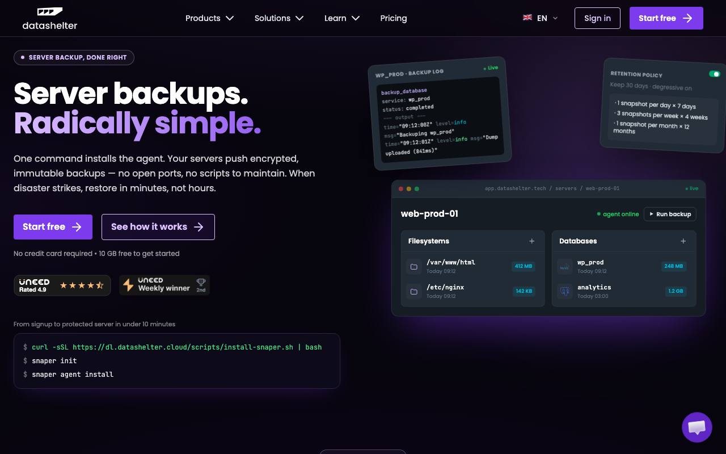Click the /etc/nginx folder icon

click(x=414, y=291)
